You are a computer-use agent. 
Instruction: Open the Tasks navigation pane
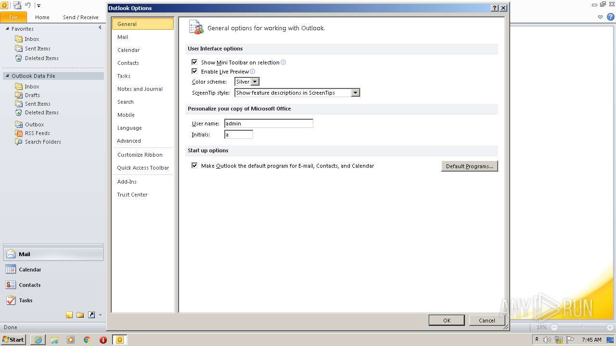53,300
